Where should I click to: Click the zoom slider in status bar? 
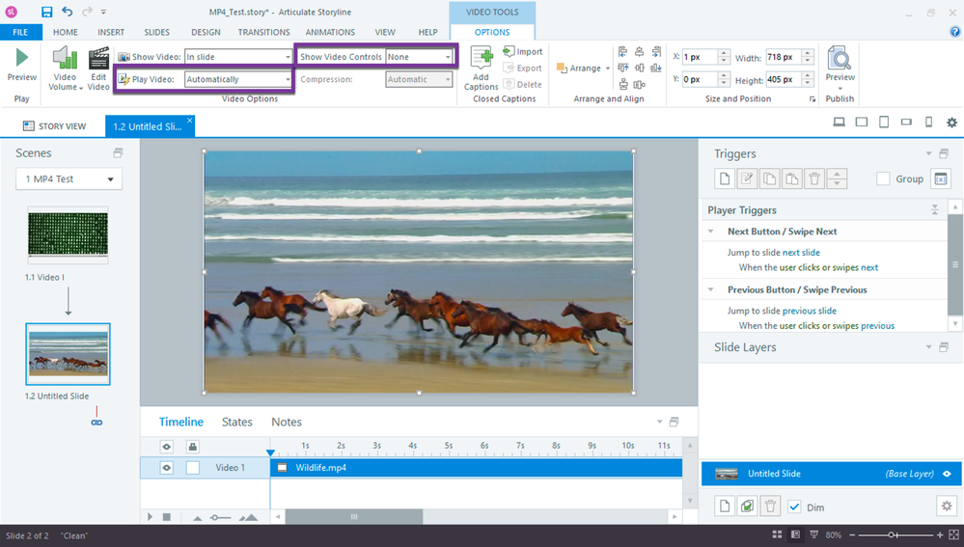pos(894,534)
